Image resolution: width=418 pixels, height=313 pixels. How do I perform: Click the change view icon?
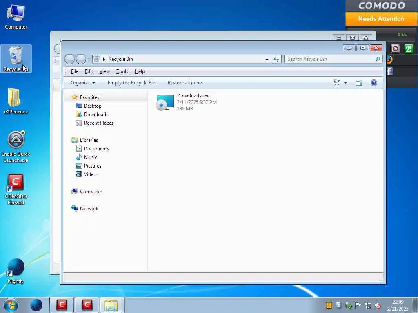[x=337, y=83]
